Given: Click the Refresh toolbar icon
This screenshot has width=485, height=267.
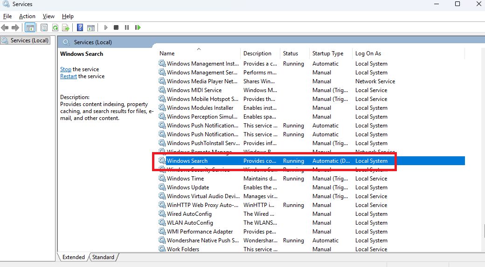Looking at the screenshot, I should [55, 27].
